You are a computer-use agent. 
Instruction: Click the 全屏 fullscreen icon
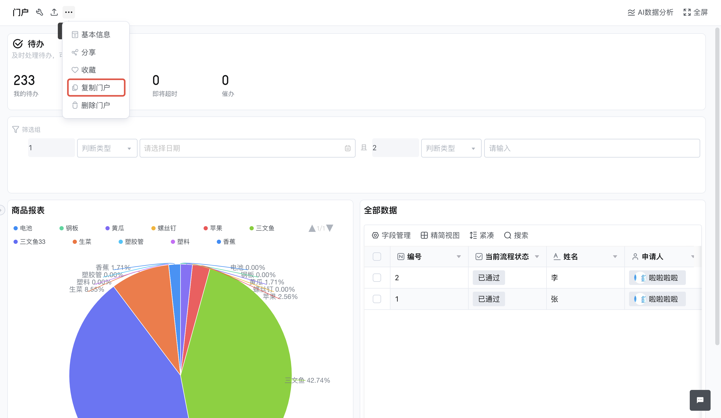click(687, 12)
